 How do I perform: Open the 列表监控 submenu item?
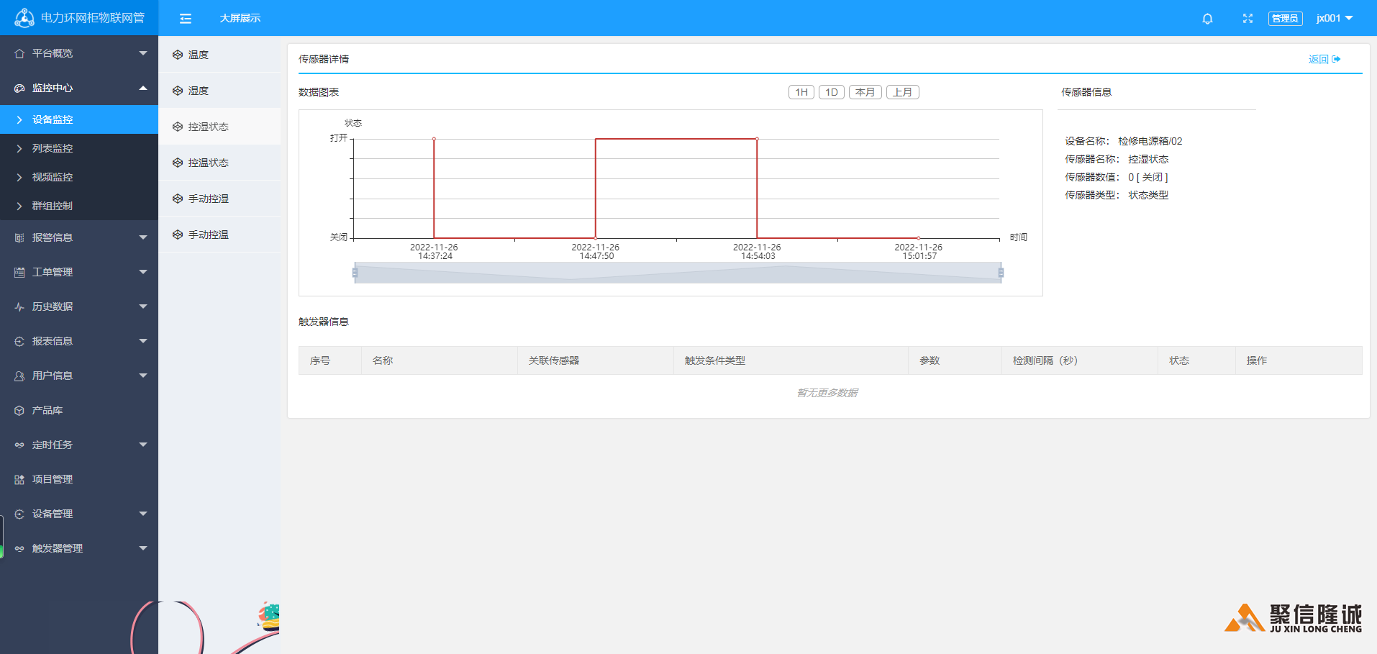(x=53, y=148)
